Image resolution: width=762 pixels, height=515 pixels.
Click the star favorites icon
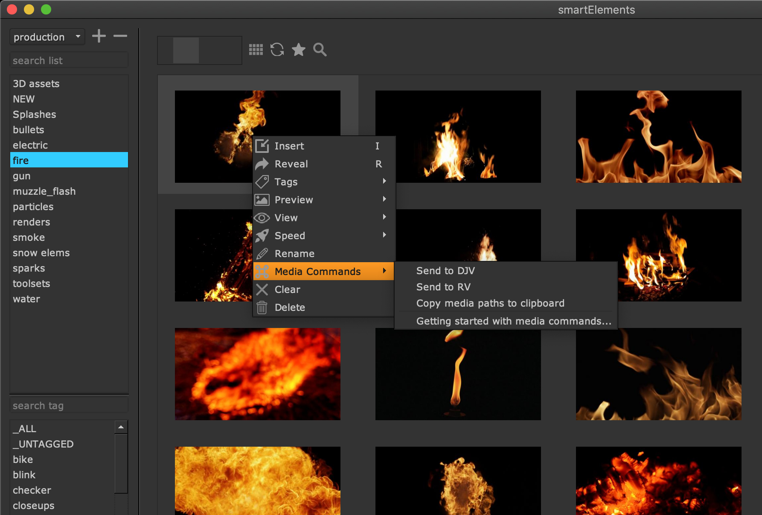click(x=299, y=50)
